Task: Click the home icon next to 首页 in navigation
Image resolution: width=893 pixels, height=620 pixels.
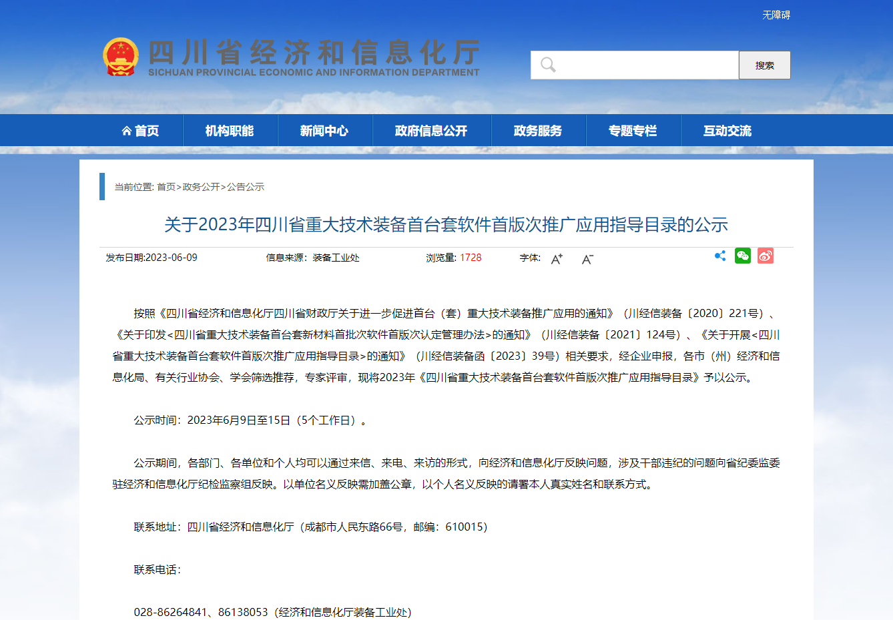Action: 125,130
